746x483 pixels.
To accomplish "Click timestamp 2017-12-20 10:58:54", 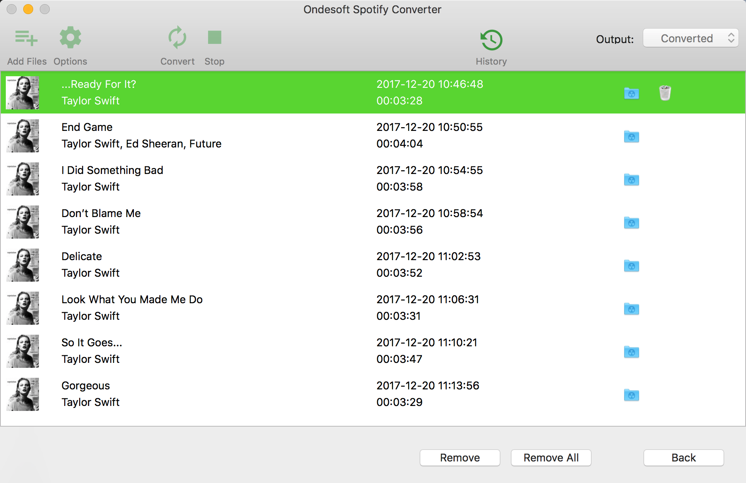I will pos(430,213).
